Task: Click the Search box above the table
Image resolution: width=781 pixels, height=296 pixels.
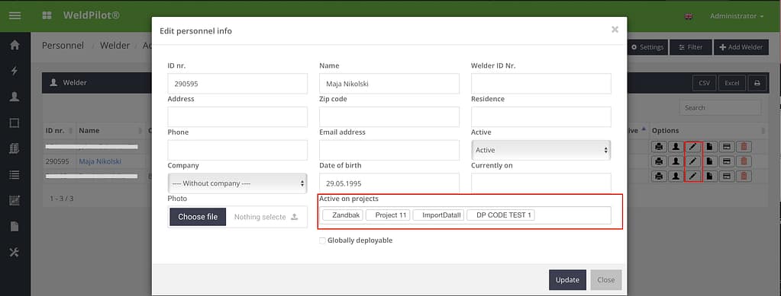Action: 720,108
